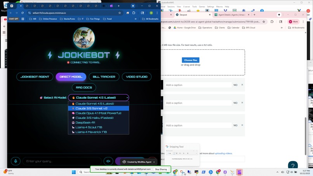Show hidden system tray icons
The height and width of the screenshot is (176, 313).
(x=277, y=172)
